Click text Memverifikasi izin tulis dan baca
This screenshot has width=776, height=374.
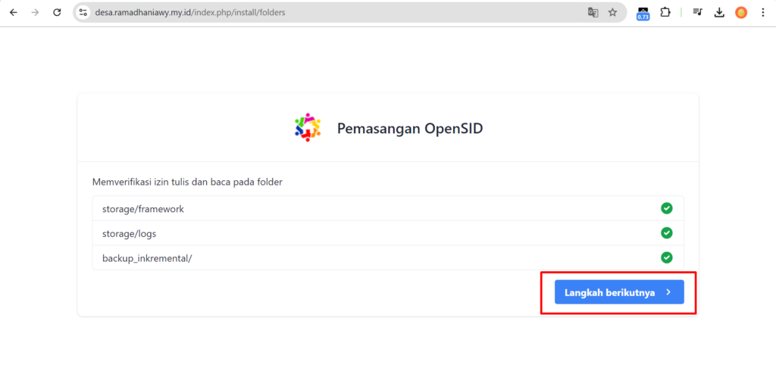point(187,182)
